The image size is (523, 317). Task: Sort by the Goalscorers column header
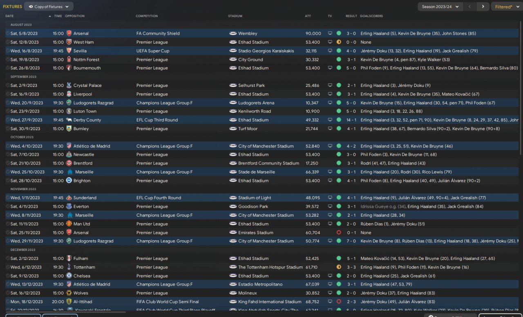coord(372,16)
